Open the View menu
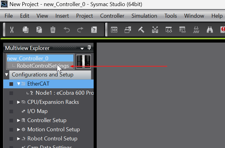 pos(42,16)
